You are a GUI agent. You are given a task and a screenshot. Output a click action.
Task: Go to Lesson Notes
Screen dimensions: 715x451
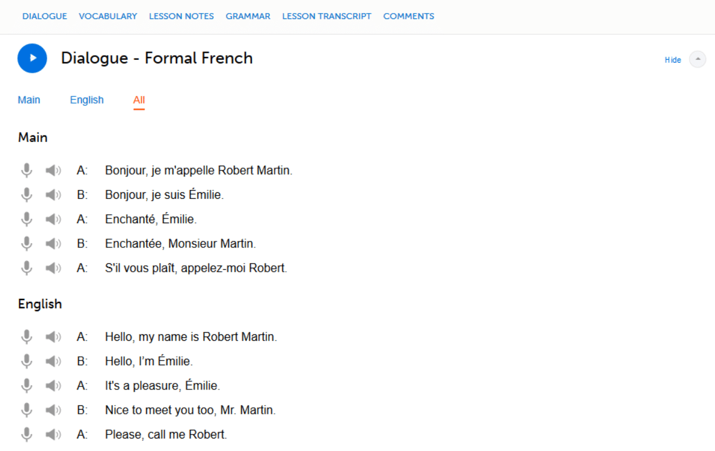(181, 17)
